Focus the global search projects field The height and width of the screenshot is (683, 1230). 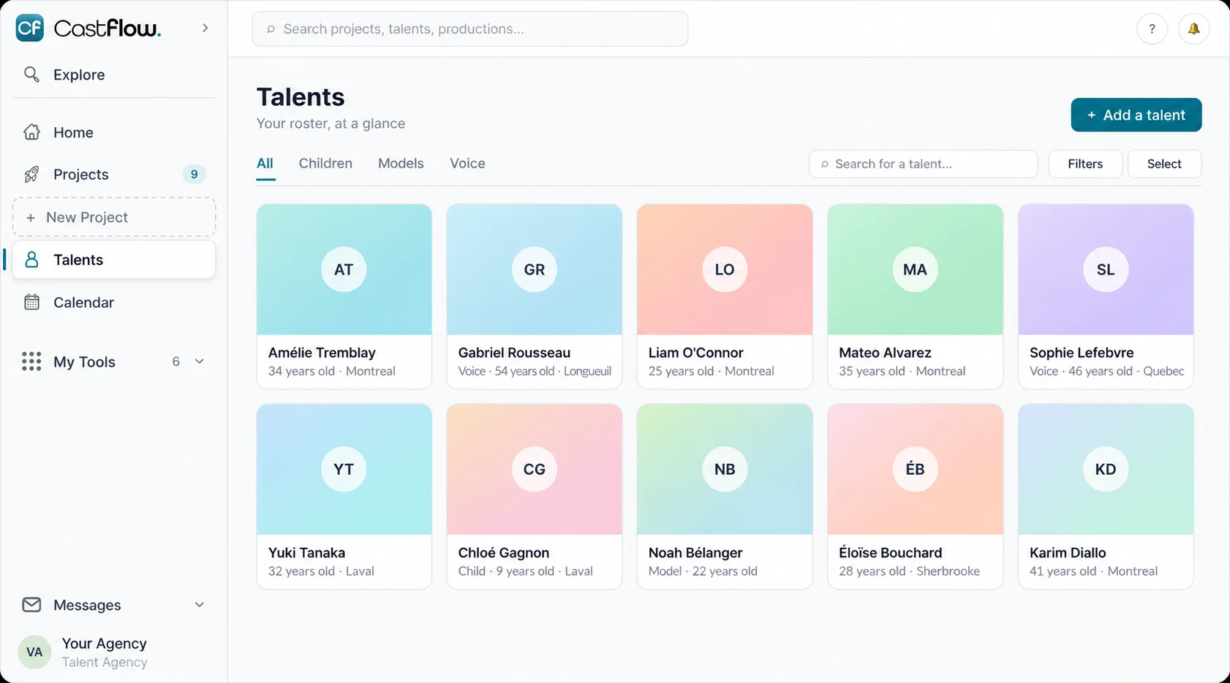(x=469, y=29)
